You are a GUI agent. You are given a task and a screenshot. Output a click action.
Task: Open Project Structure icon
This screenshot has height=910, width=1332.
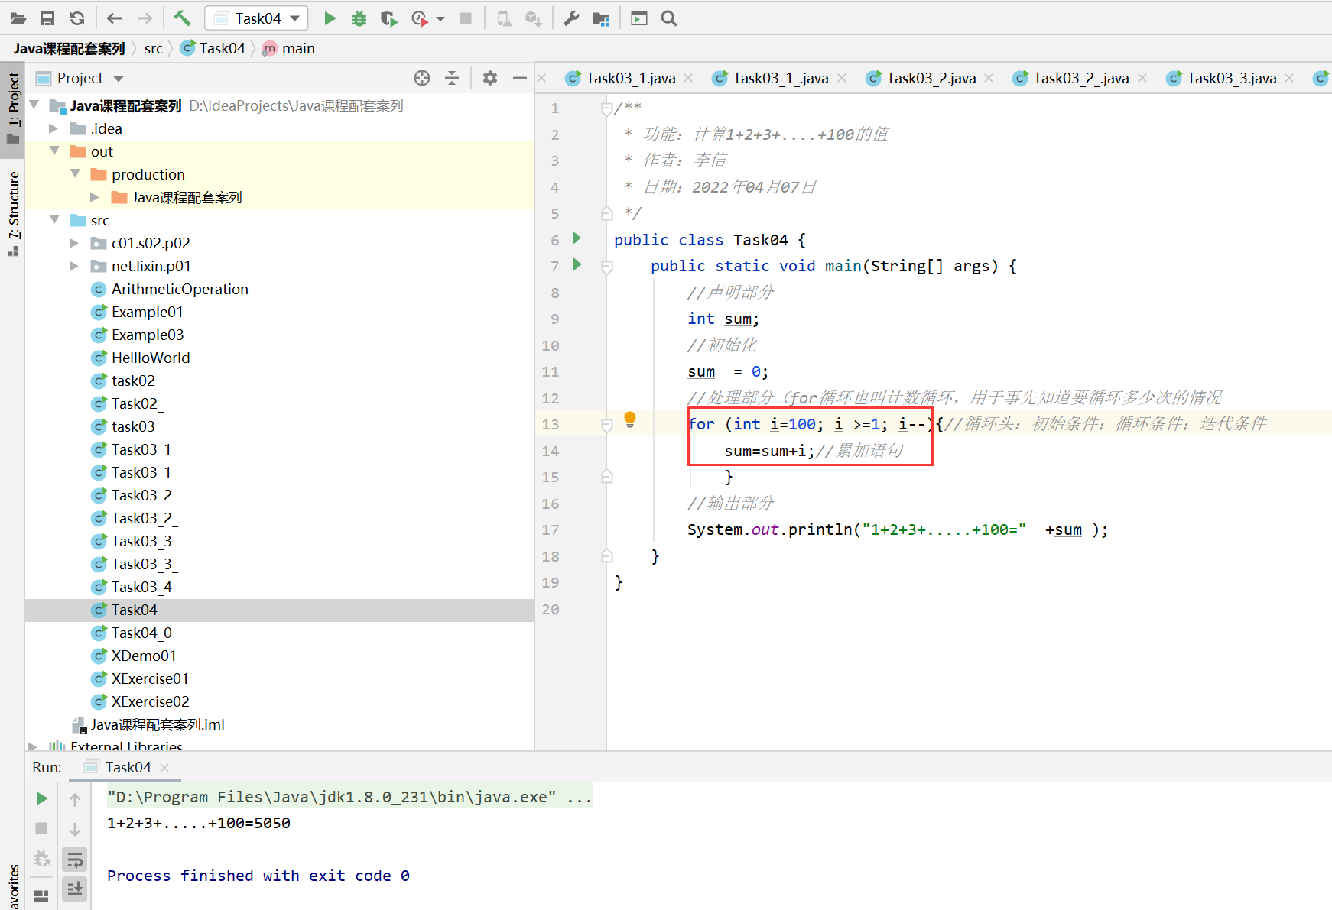tap(601, 18)
